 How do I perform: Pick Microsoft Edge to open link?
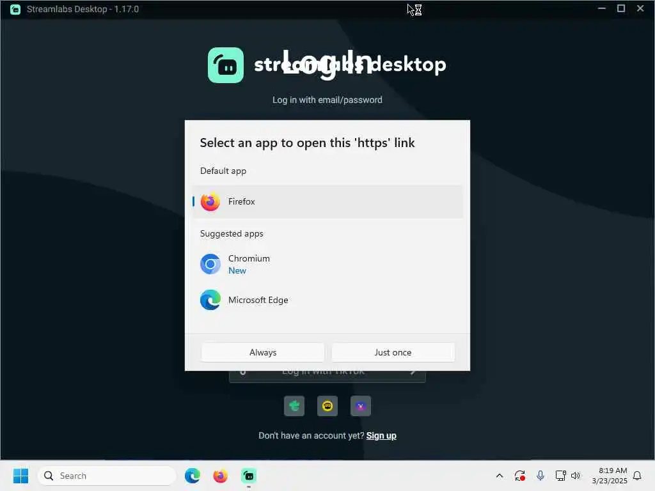(327, 300)
